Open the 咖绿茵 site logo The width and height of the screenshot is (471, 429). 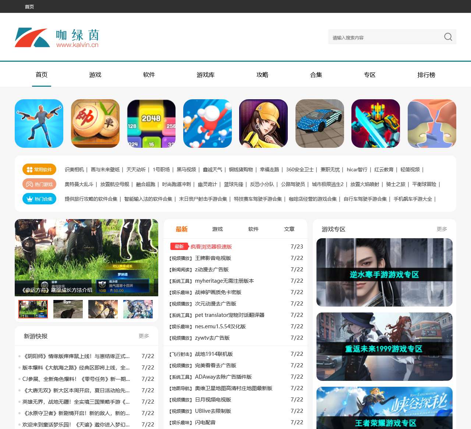click(x=57, y=37)
